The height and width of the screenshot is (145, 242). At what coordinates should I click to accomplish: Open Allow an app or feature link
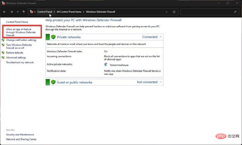[x=21, y=32]
